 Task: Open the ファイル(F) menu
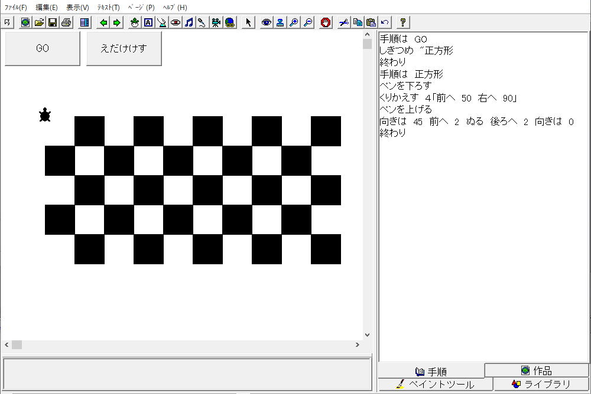coord(16,8)
